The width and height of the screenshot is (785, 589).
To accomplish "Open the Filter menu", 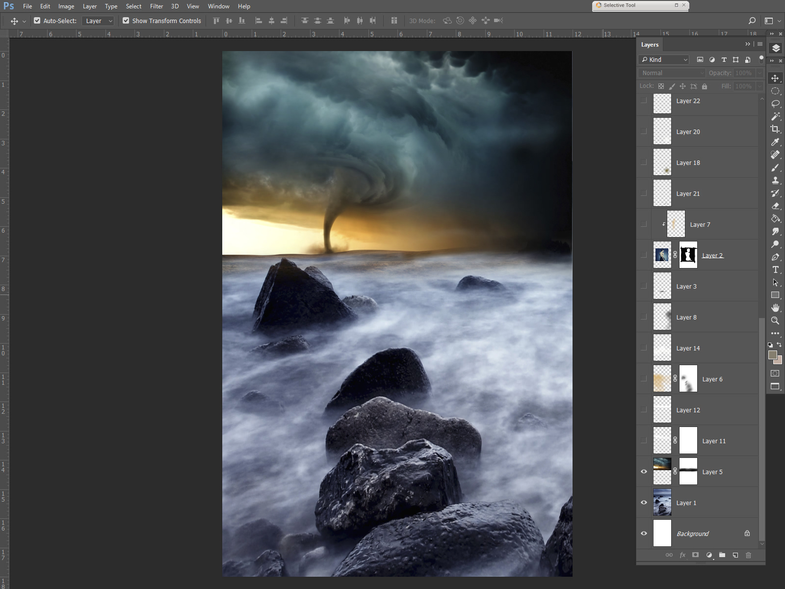I will tap(157, 6).
